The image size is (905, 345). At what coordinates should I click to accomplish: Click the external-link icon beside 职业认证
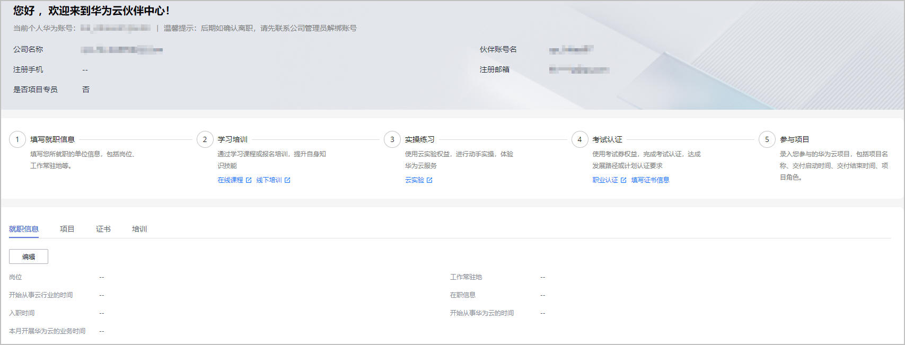(623, 180)
